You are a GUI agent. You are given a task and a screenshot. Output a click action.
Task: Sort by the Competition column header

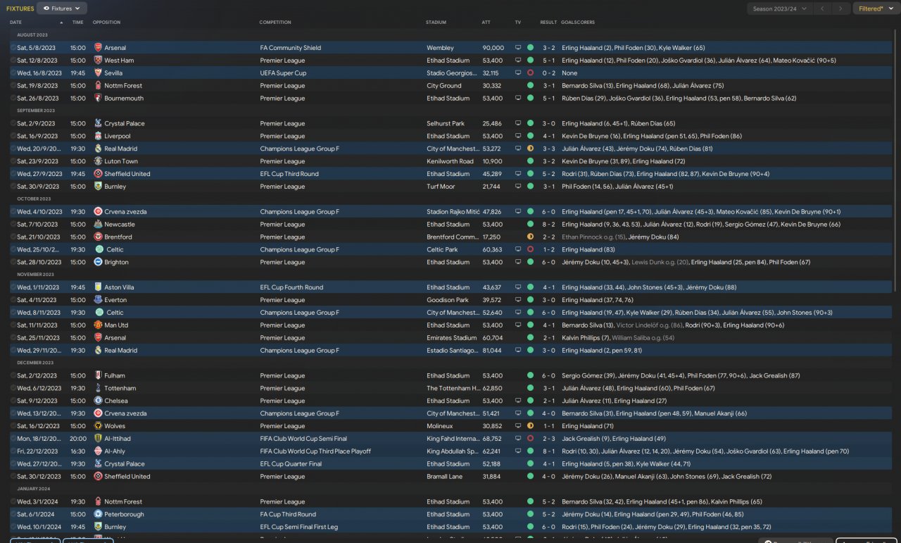point(275,23)
